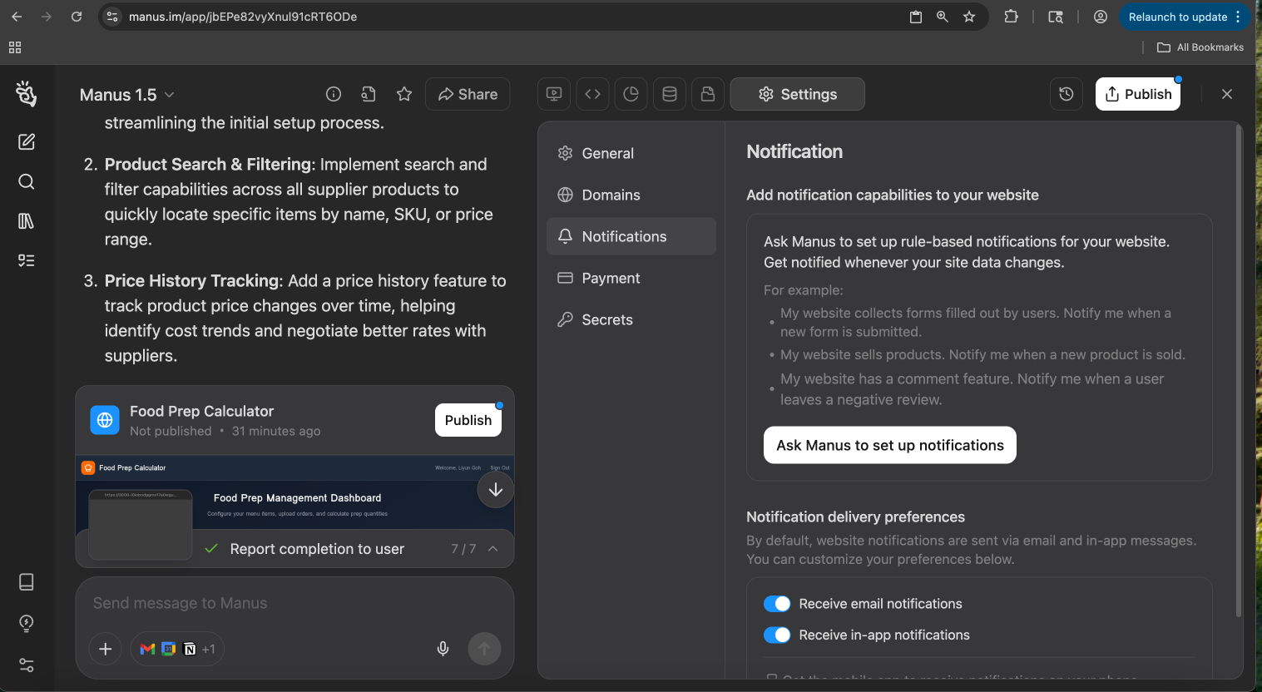
Task: Click the Food Prep Calculator card title
Action: (x=201, y=411)
